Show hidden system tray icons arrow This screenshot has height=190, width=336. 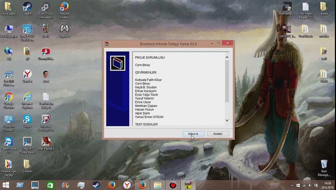click(292, 185)
